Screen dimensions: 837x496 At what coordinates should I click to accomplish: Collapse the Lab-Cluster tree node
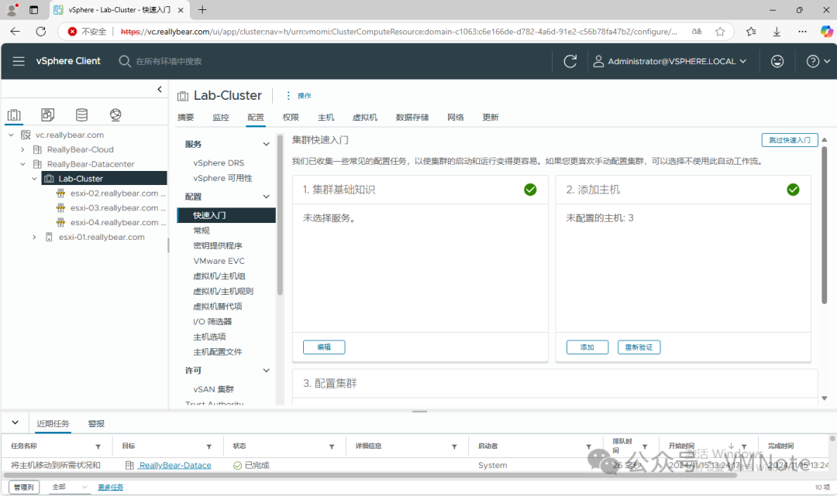(35, 179)
